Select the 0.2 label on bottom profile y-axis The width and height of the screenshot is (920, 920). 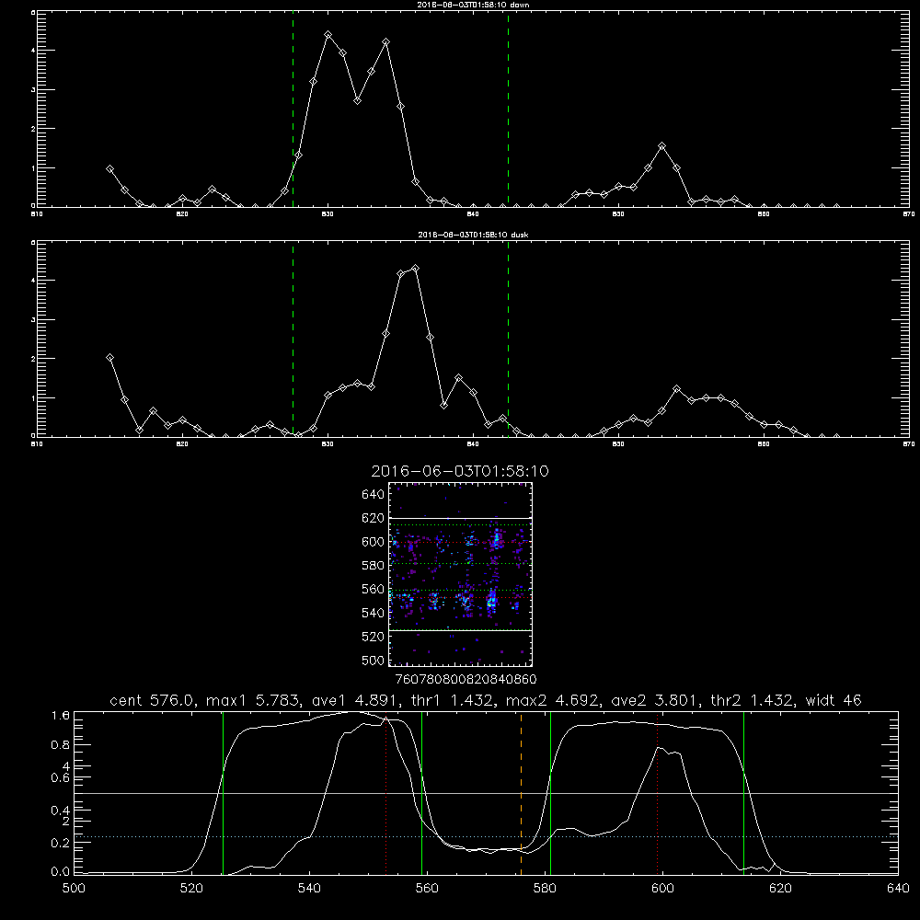point(61,843)
